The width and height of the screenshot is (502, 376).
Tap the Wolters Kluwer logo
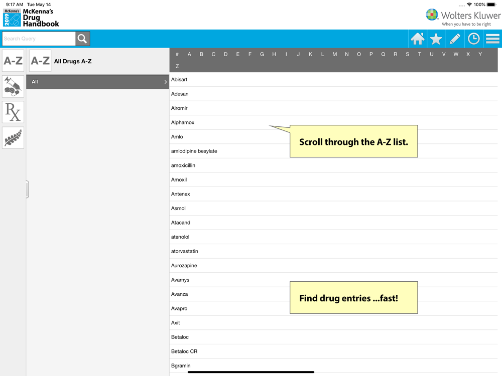coord(463,18)
